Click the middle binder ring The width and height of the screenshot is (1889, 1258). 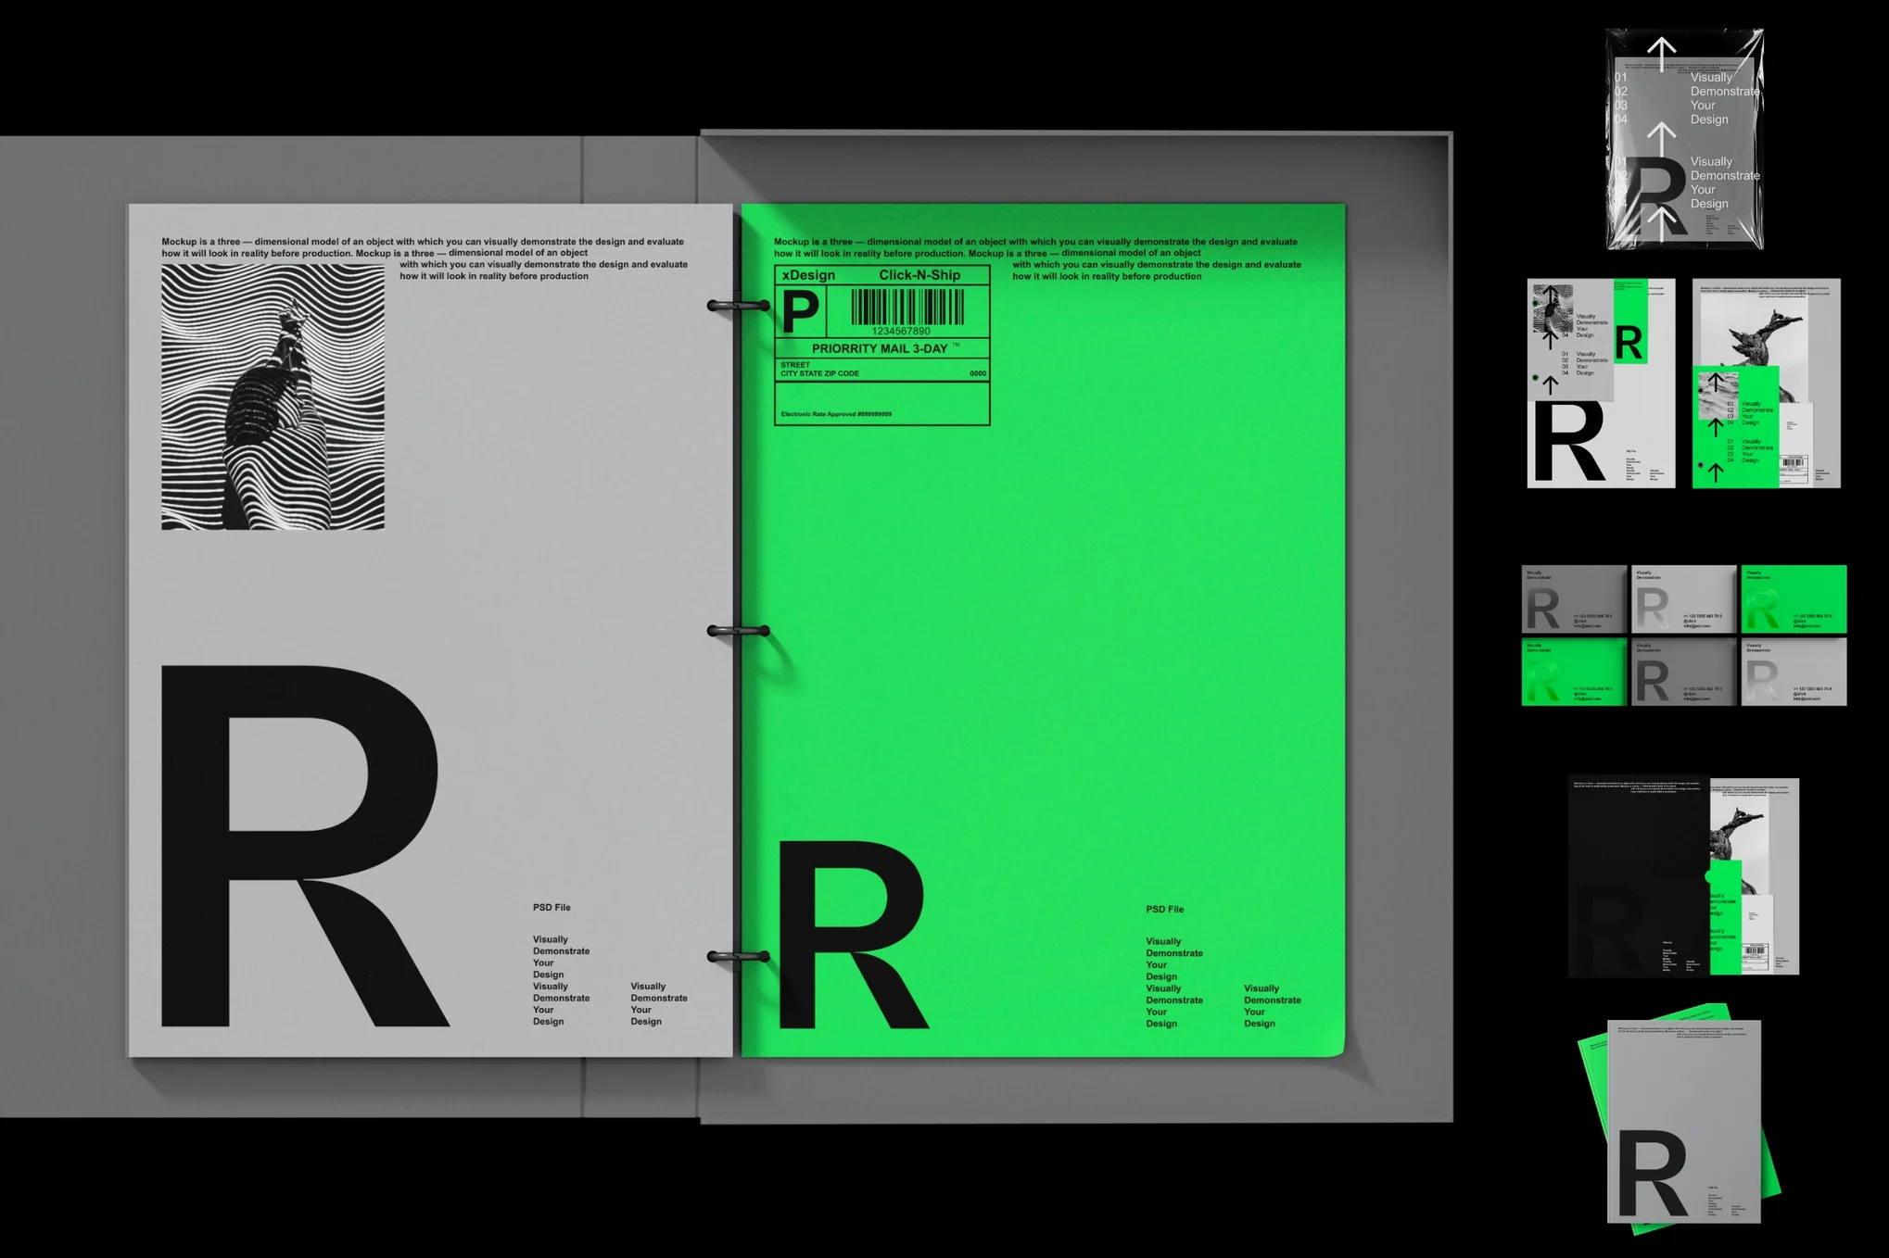(738, 631)
